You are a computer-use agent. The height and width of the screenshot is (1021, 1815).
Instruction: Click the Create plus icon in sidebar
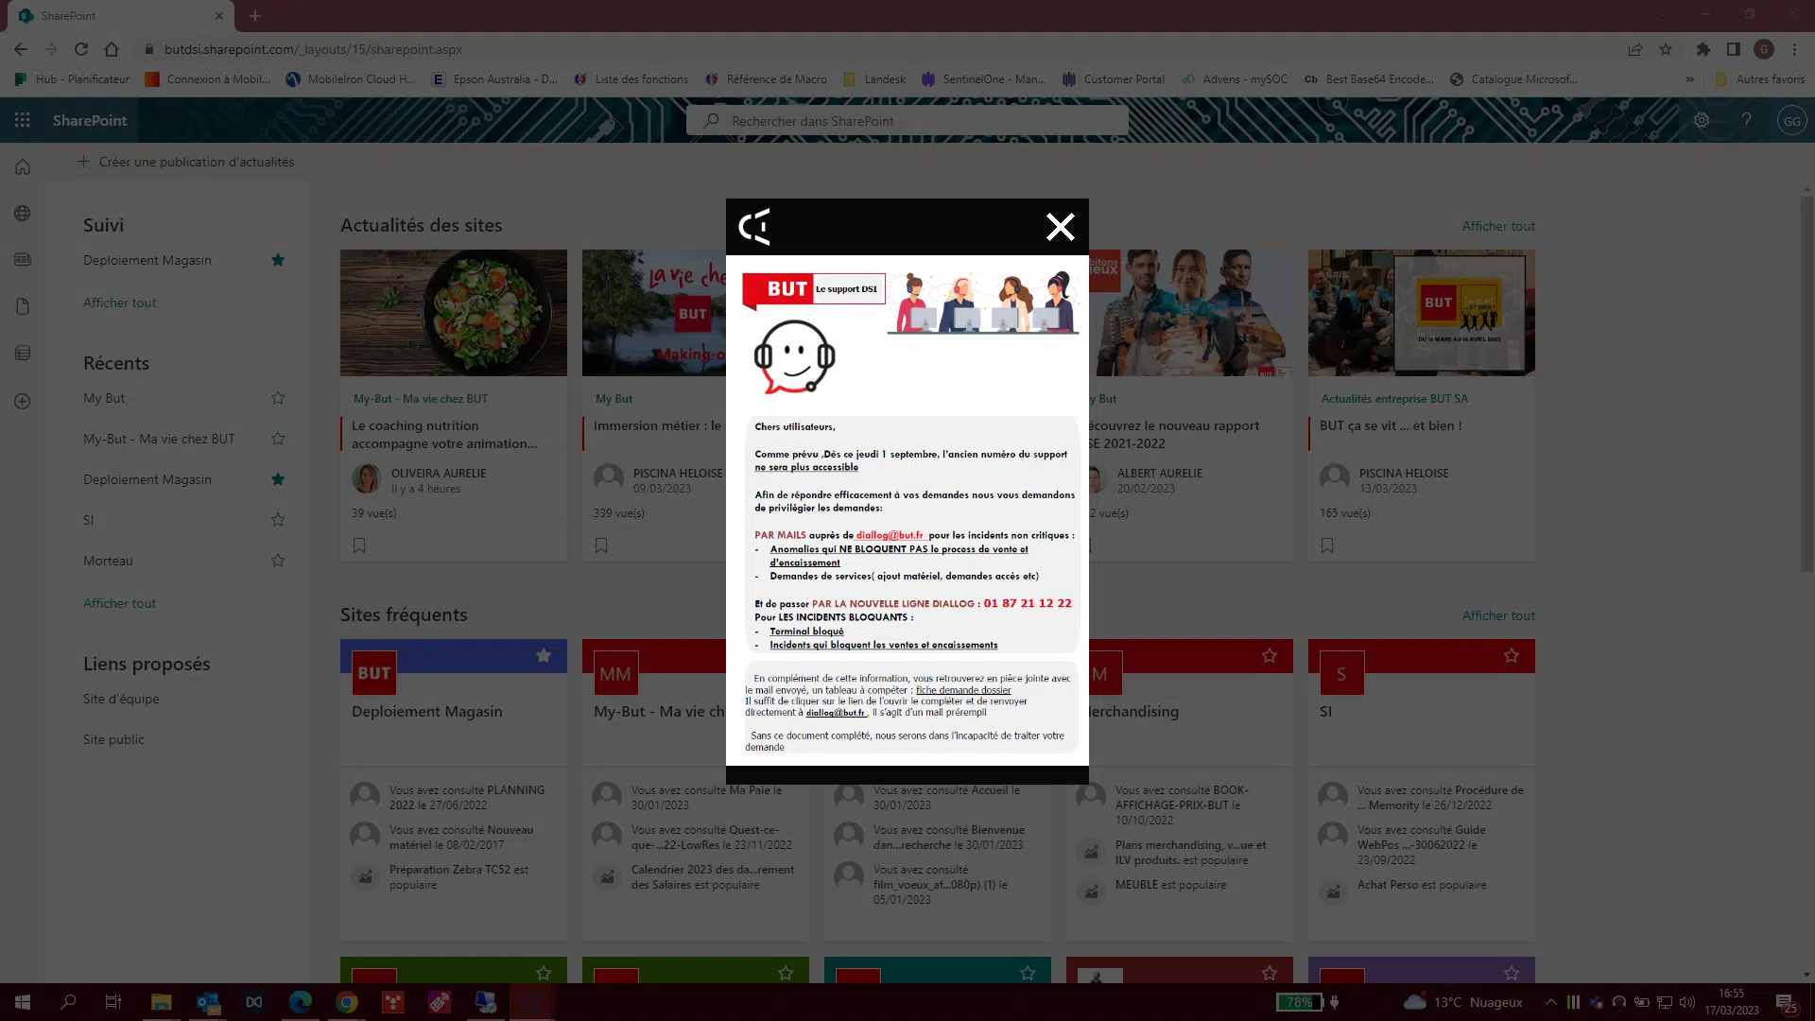[x=23, y=401]
